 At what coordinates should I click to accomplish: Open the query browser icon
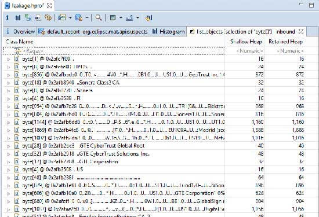tap(79, 18)
